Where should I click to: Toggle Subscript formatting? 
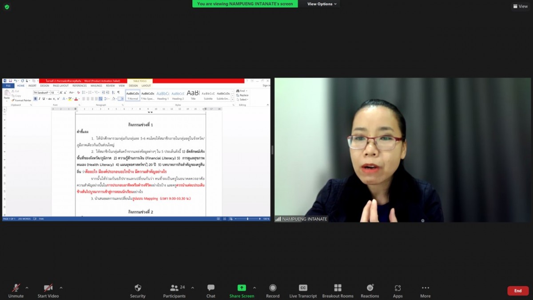pos(54,99)
